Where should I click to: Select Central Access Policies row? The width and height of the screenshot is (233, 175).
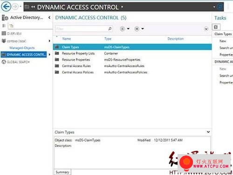pos(132,72)
